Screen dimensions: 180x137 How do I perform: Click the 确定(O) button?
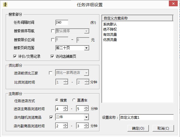[138, 128]
